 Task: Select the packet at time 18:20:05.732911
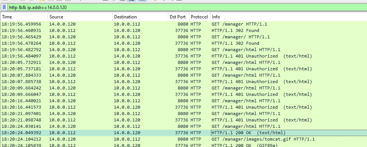click(x=184, y=62)
